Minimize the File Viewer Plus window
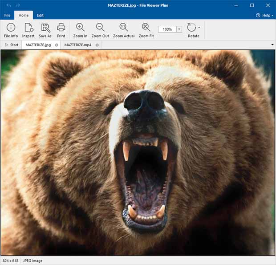The width and height of the screenshot is (276, 265). [x=236, y=5]
